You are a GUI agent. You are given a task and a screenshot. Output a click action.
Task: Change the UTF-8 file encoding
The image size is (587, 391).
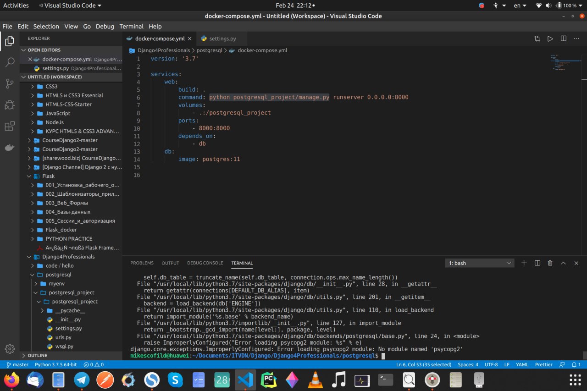tap(491, 365)
